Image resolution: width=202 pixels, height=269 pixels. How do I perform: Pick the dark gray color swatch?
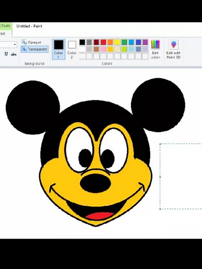pyautogui.click(x=89, y=42)
